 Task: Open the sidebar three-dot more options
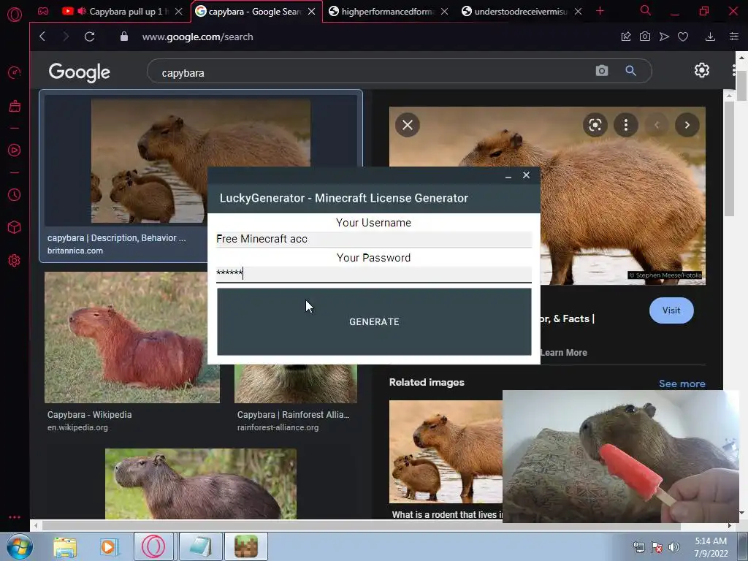click(x=15, y=517)
